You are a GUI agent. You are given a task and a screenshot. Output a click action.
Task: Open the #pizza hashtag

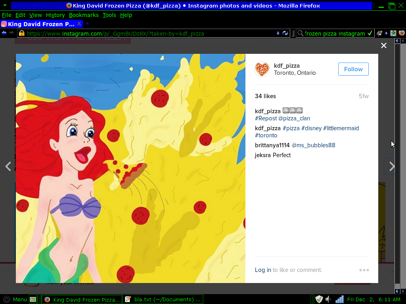(291, 128)
